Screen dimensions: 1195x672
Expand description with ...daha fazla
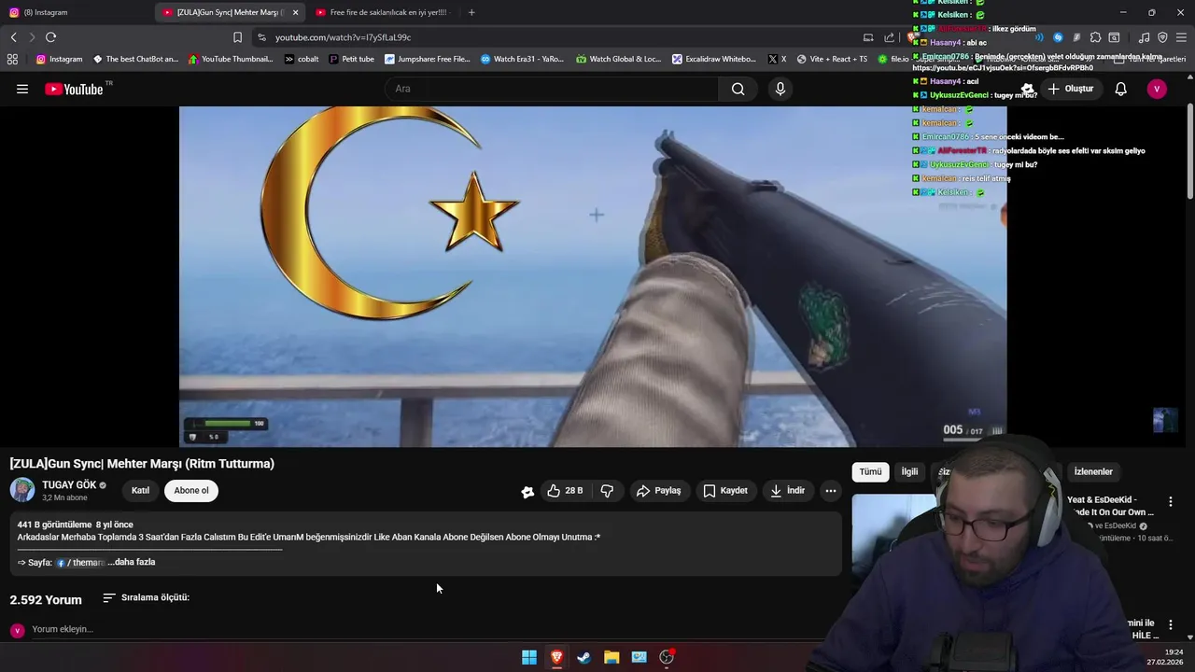pos(132,562)
